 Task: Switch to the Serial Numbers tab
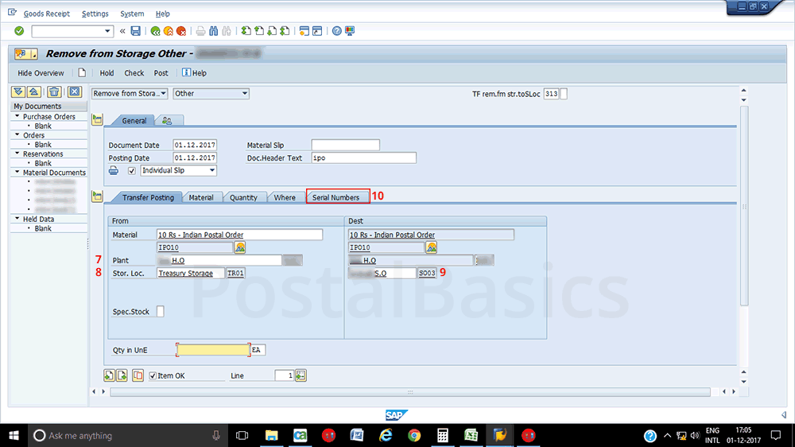point(337,197)
